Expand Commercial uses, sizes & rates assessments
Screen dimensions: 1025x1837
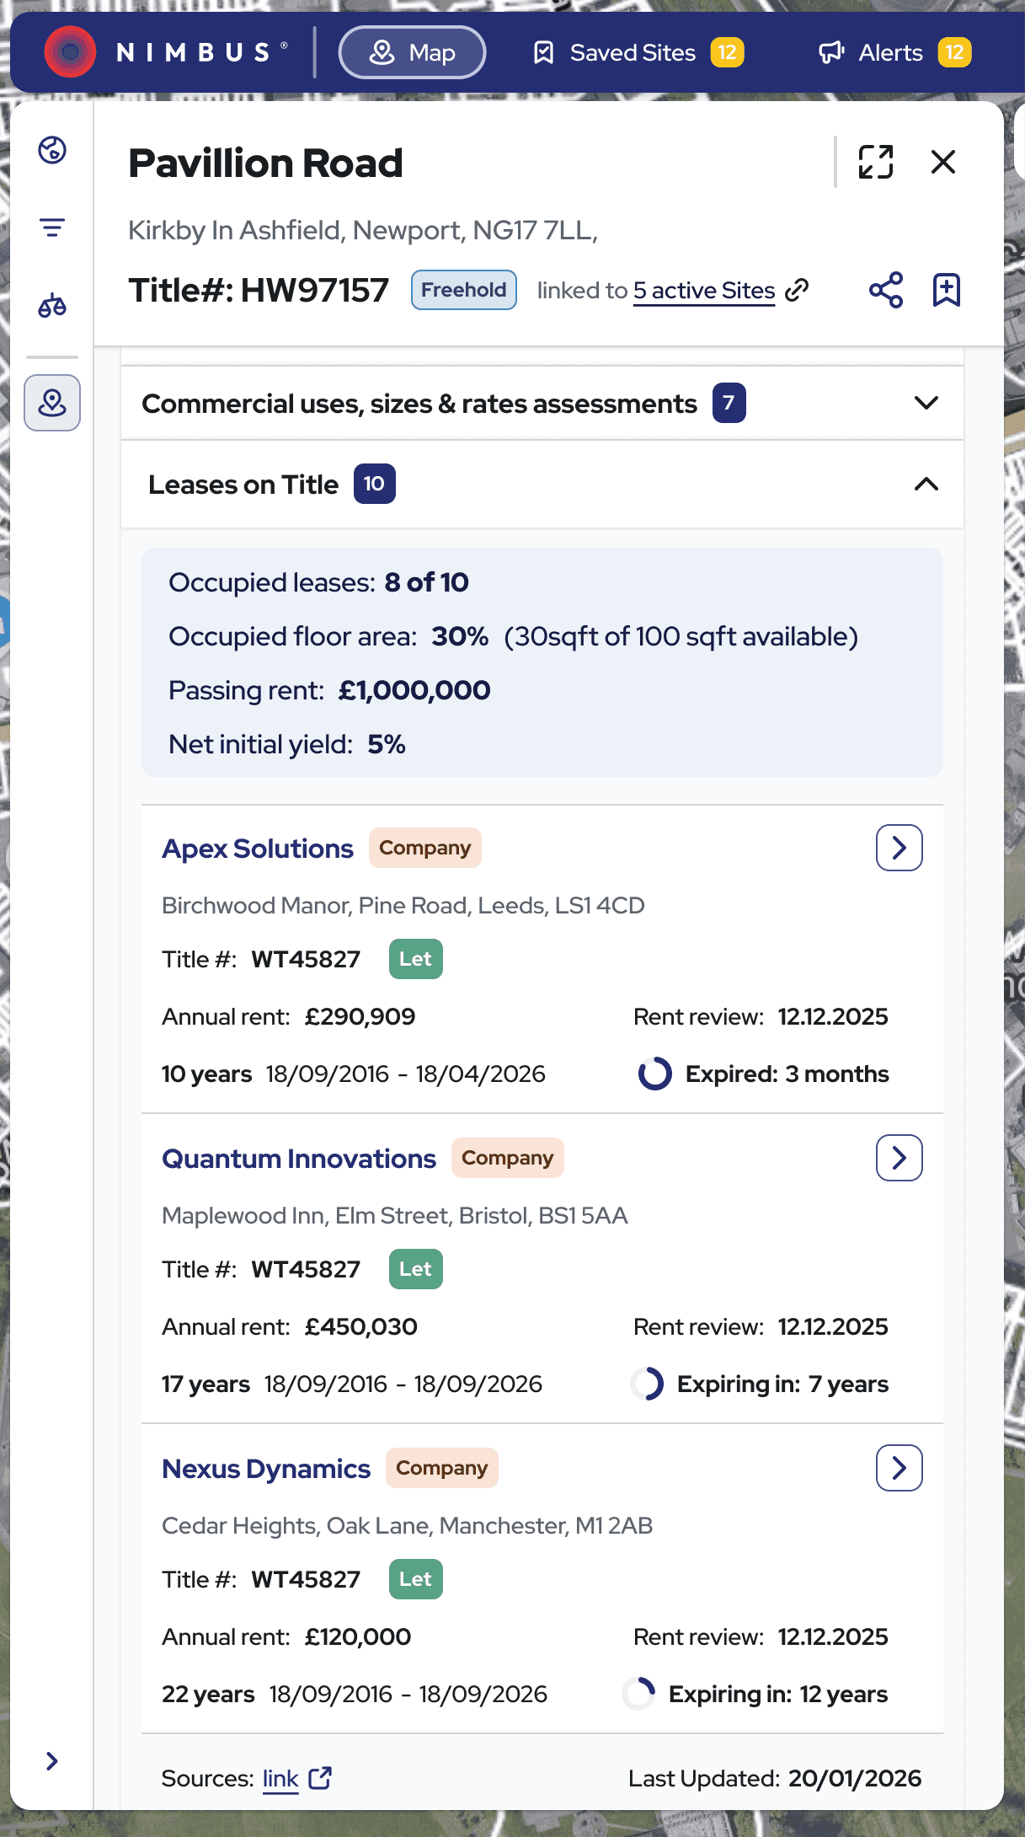542,403
